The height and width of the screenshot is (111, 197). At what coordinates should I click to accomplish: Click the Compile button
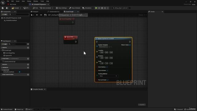[15, 8]
